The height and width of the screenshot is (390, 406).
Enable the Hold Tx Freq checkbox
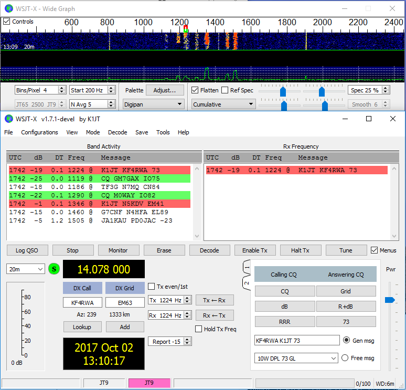199,329
